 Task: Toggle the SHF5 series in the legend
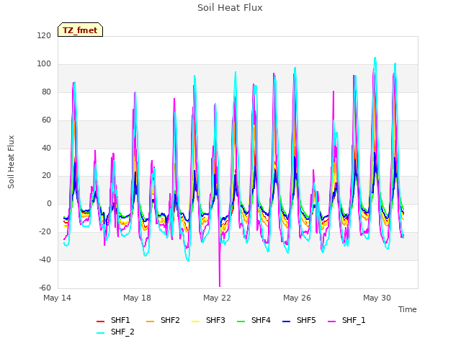(299, 320)
